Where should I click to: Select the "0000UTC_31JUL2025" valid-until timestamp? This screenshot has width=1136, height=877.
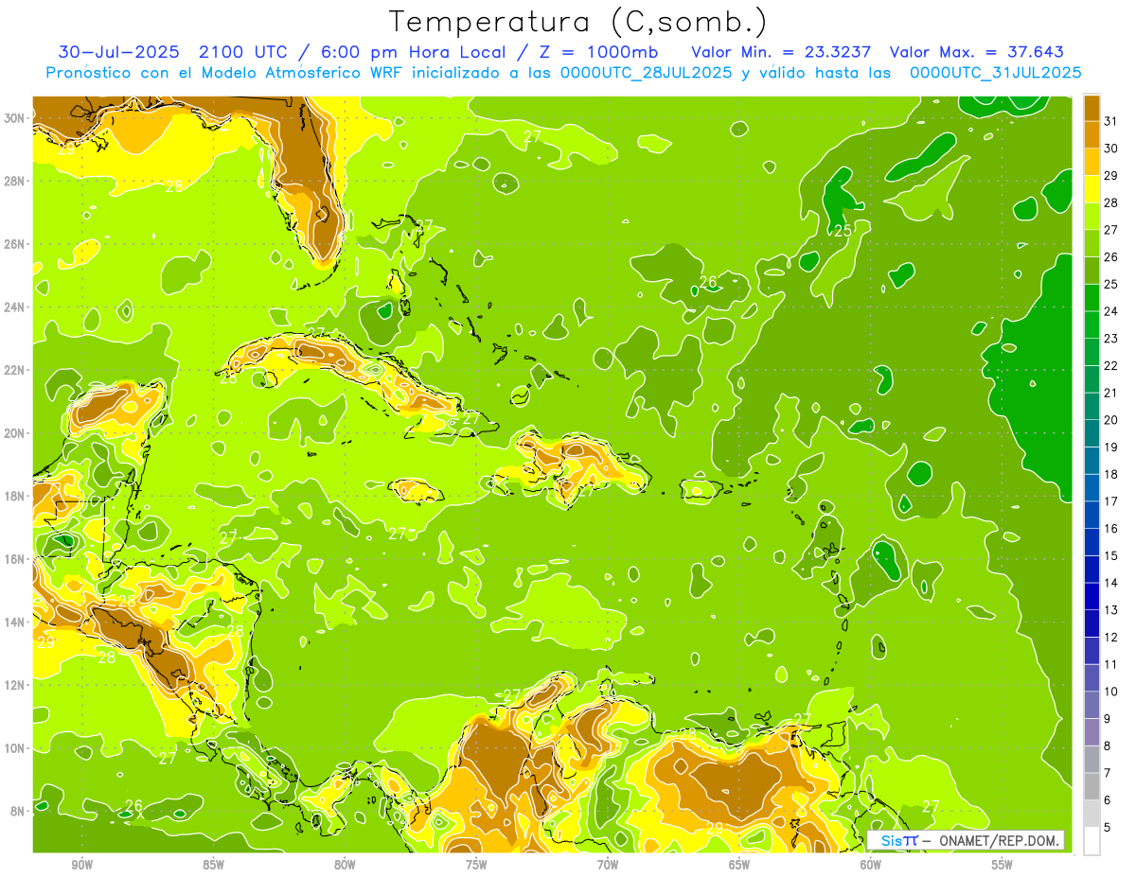(x=995, y=73)
